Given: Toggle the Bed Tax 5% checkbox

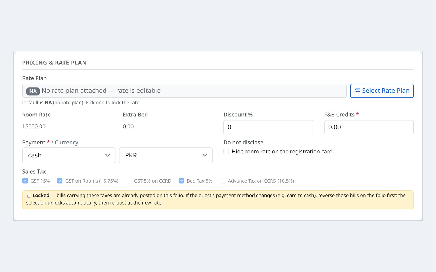Looking at the screenshot, I should 181,181.
